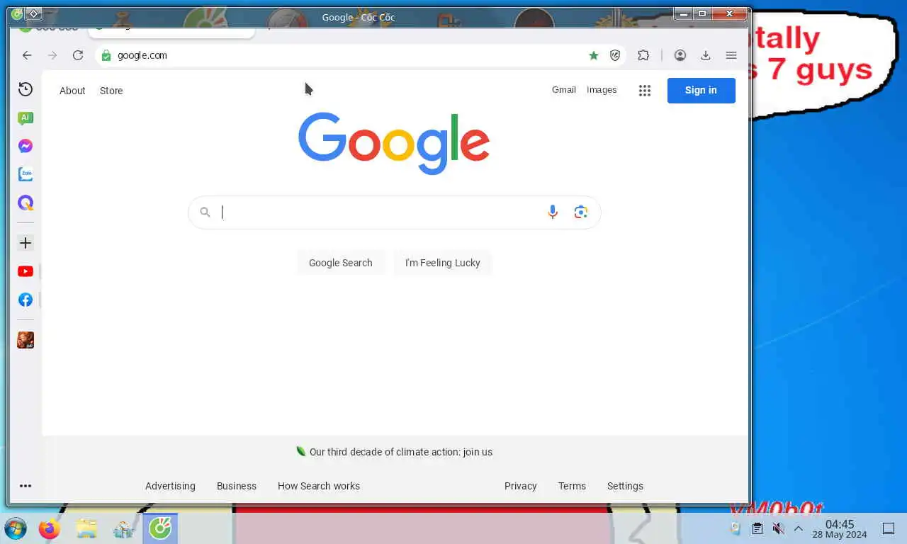The width and height of the screenshot is (907, 544).
Task: Open the About link
Action: click(x=72, y=91)
